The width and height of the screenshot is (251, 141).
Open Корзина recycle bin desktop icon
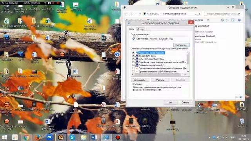tap(242, 123)
